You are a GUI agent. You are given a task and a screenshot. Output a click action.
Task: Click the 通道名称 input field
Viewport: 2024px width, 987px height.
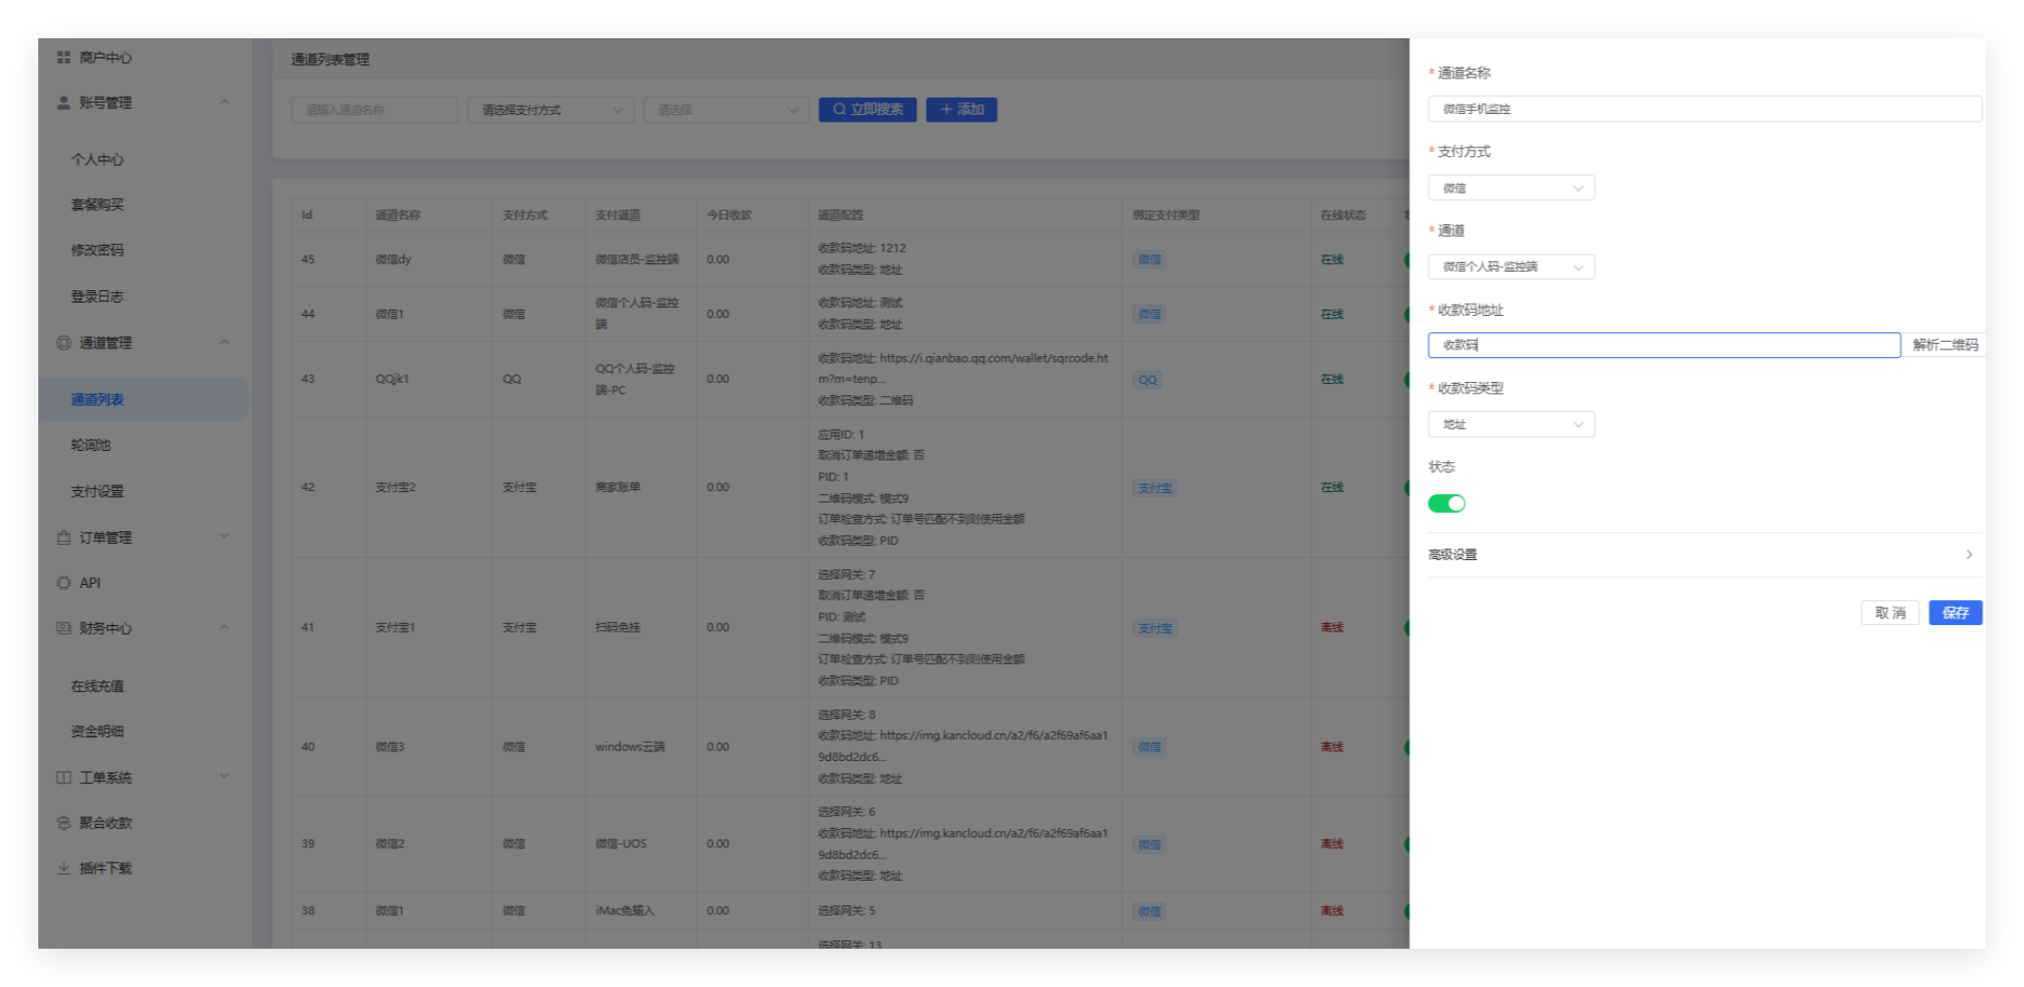[1704, 109]
